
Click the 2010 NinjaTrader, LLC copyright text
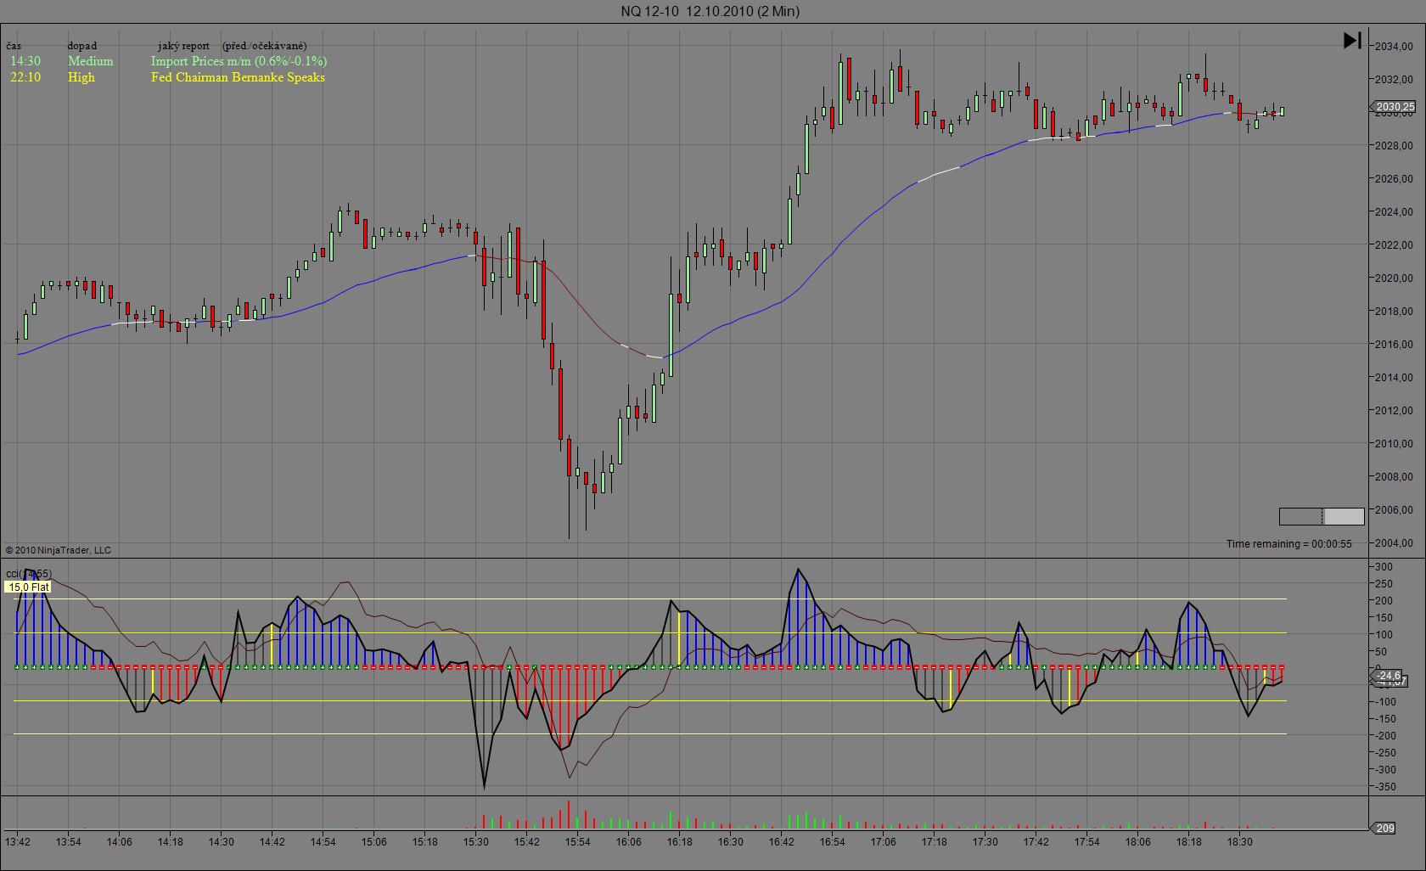pos(59,550)
